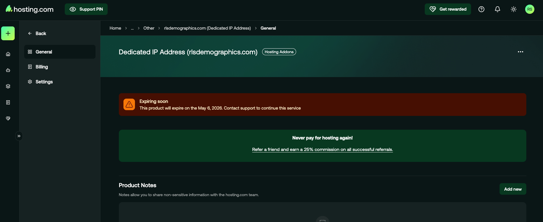Viewport: 543px width, 222px height.
Task: Open the stacked layers icon in sidebar
Action: pos(8,86)
